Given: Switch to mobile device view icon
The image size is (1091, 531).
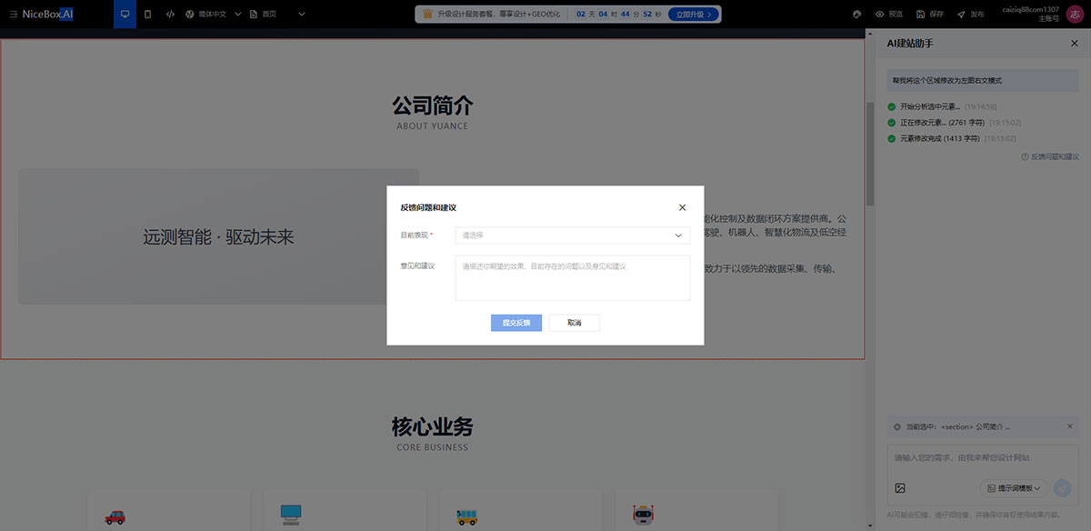Looking at the screenshot, I should [147, 15].
